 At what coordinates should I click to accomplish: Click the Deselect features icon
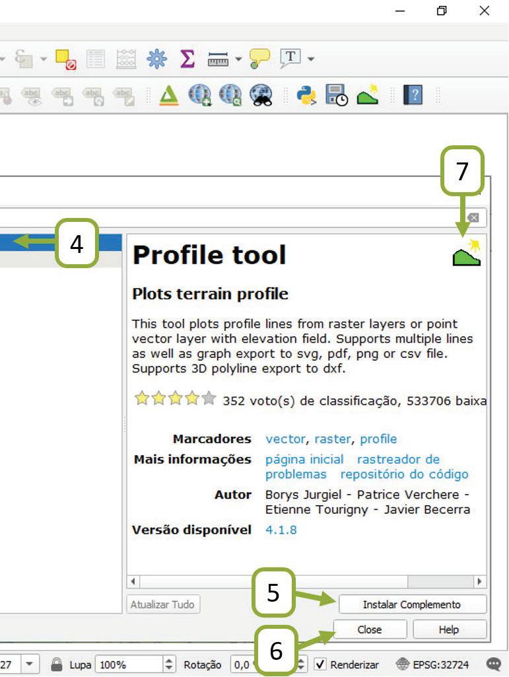tap(66, 59)
